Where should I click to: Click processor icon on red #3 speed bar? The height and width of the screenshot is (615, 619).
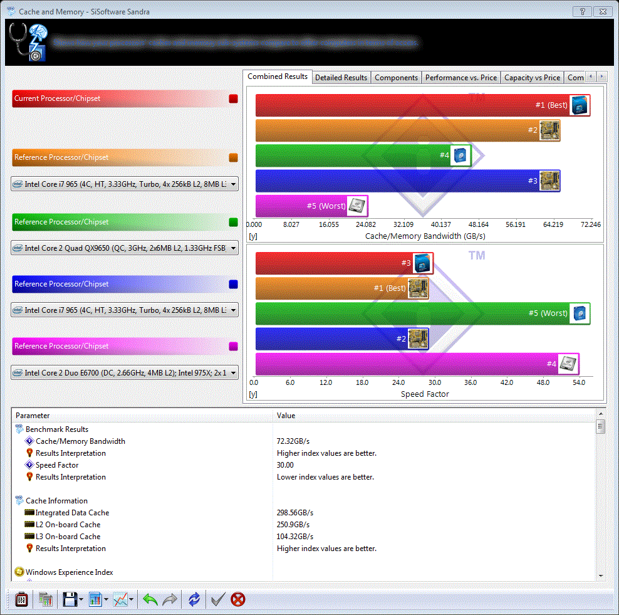pyautogui.click(x=422, y=263)
